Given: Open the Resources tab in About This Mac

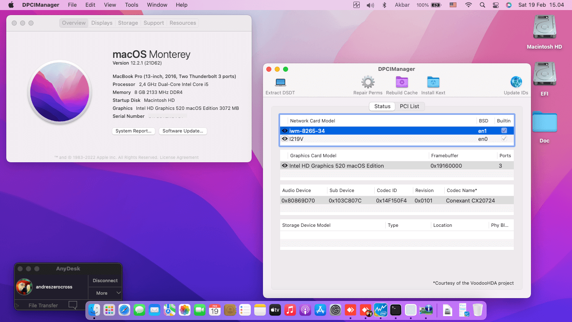Looking at the screenshot, I should click(183, 23).
